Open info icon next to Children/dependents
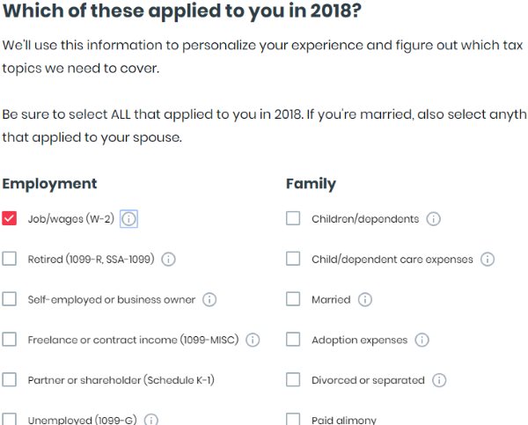The width and height of the screenshot is (528, 425). coord(433,219)
